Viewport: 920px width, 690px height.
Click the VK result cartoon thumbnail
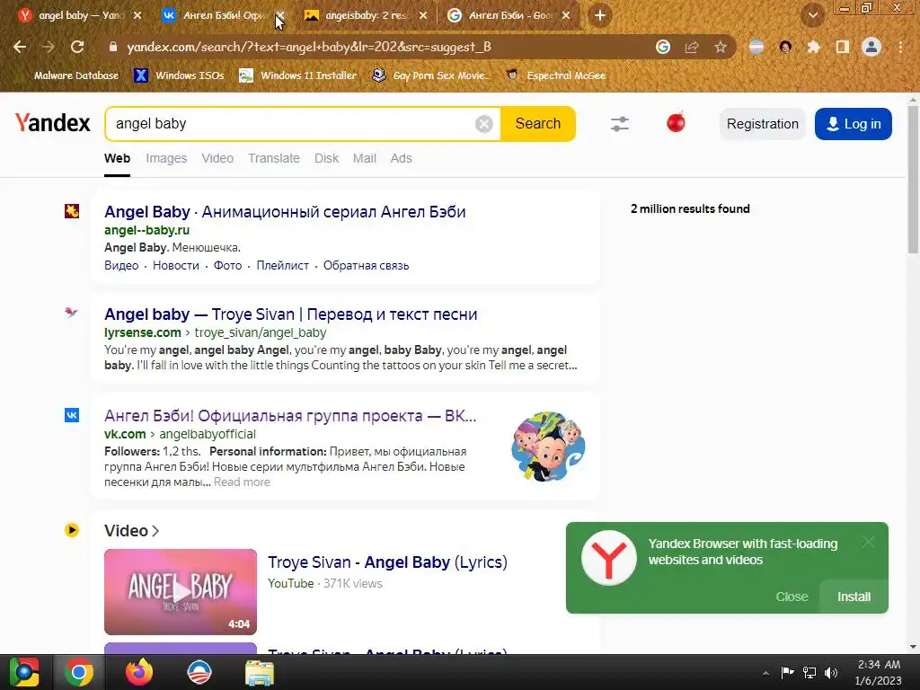[x=548, y=447]
